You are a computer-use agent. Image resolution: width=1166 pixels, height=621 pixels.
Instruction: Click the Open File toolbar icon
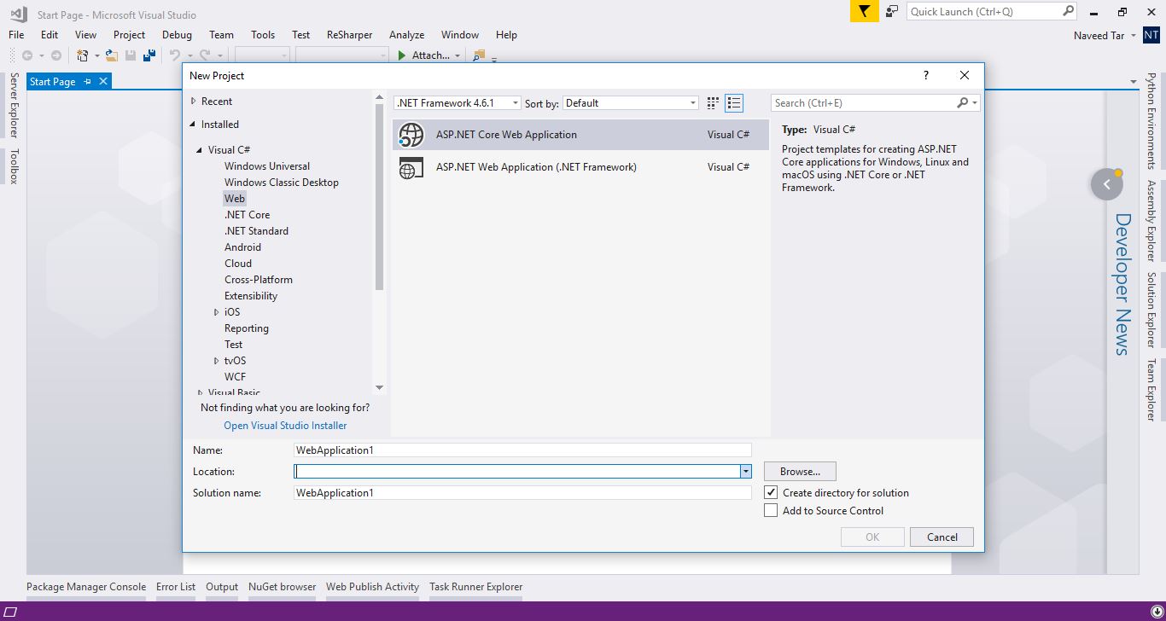click(112, 55)
